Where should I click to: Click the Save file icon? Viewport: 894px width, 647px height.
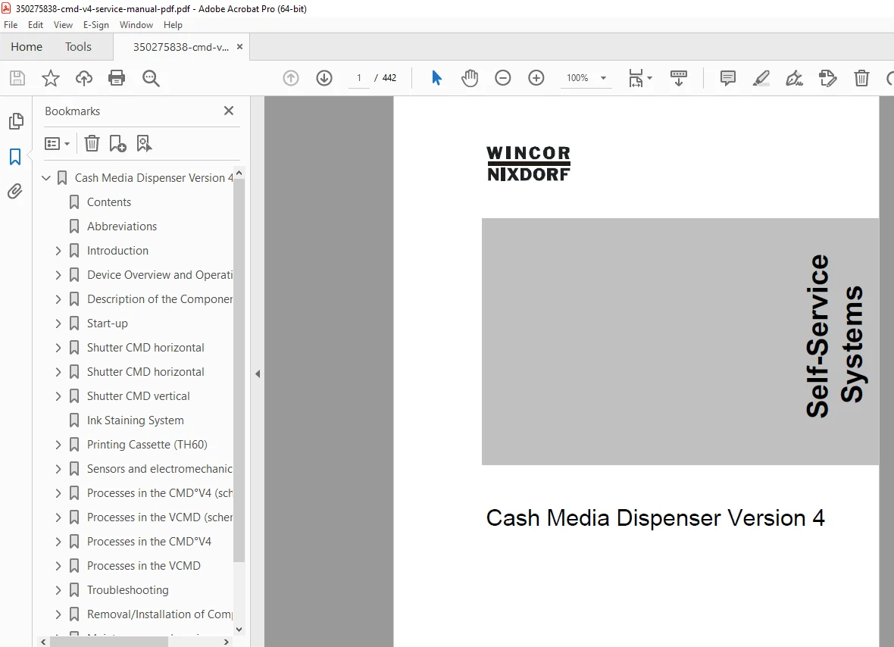[17, 78]
